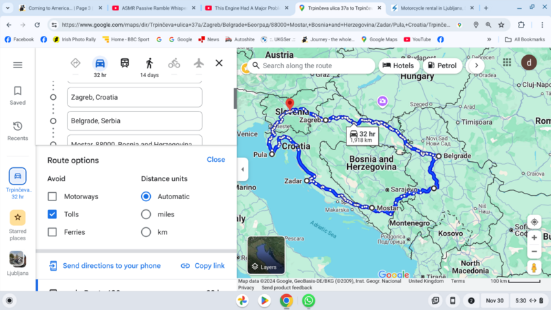The width and height of the screenshot is (551, 310).
Task: Select the flights travel mode icon
Action: 199,63
